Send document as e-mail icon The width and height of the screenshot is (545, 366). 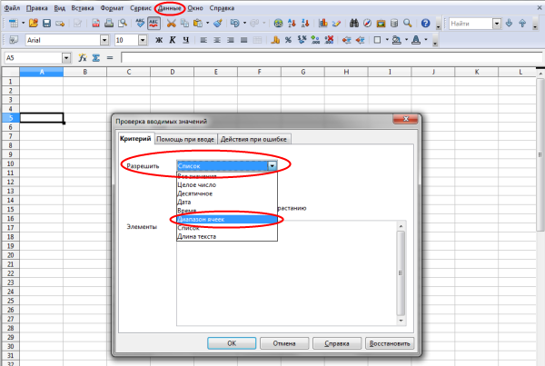click(x=60, y=24)
